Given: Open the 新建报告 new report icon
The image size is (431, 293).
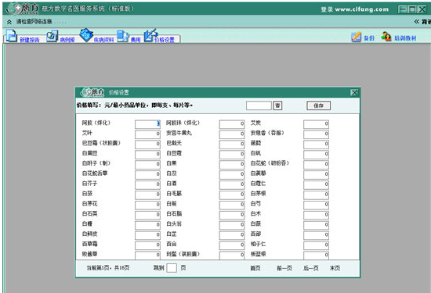Looking at the screenshot, I should coord(11,36).
